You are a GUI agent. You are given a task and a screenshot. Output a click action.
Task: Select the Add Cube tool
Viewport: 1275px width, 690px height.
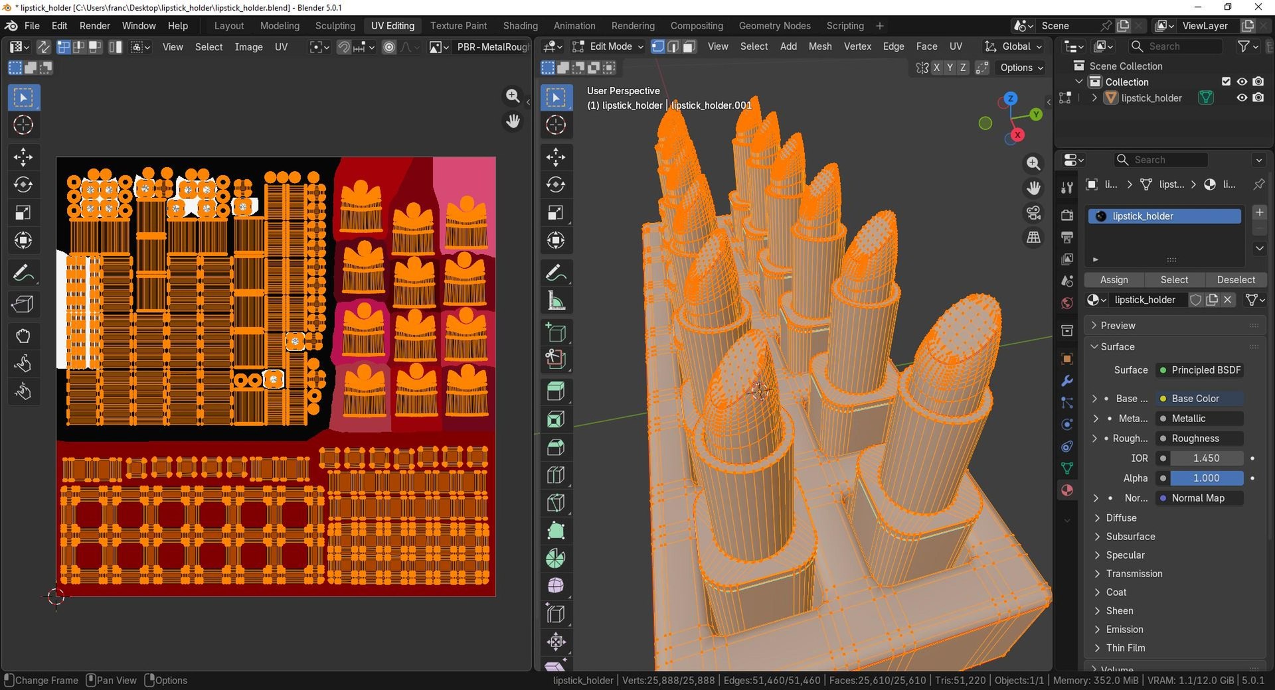click(x=556, y=332)
